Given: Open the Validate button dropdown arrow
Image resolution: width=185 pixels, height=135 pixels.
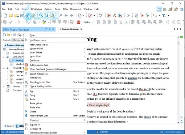Looking at the screenshot, I should [94, 16].
